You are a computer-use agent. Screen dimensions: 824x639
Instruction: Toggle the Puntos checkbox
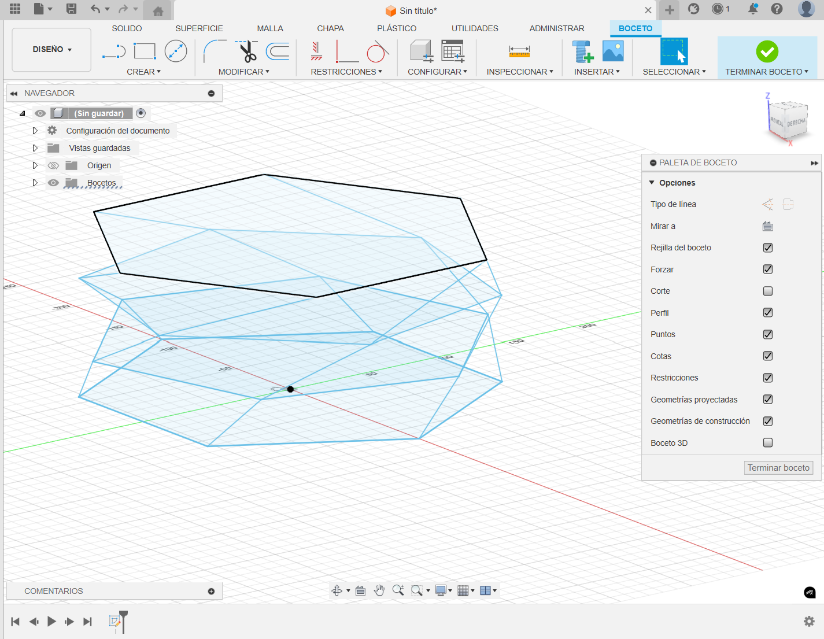coord(768,334)
